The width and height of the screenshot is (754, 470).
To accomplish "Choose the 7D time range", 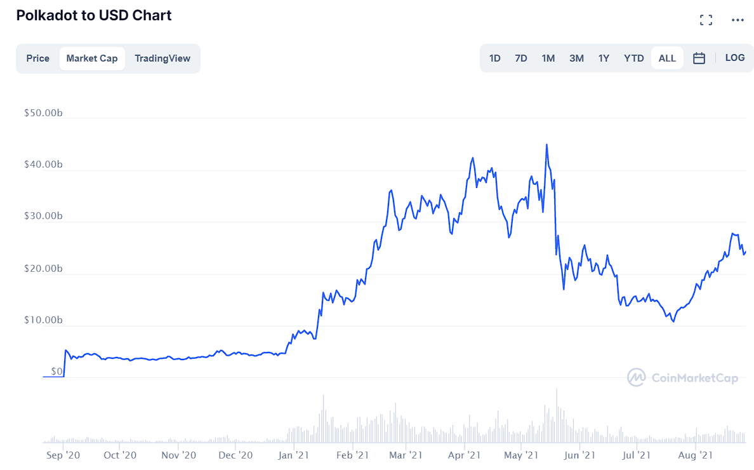I will (x=521, y=58).
